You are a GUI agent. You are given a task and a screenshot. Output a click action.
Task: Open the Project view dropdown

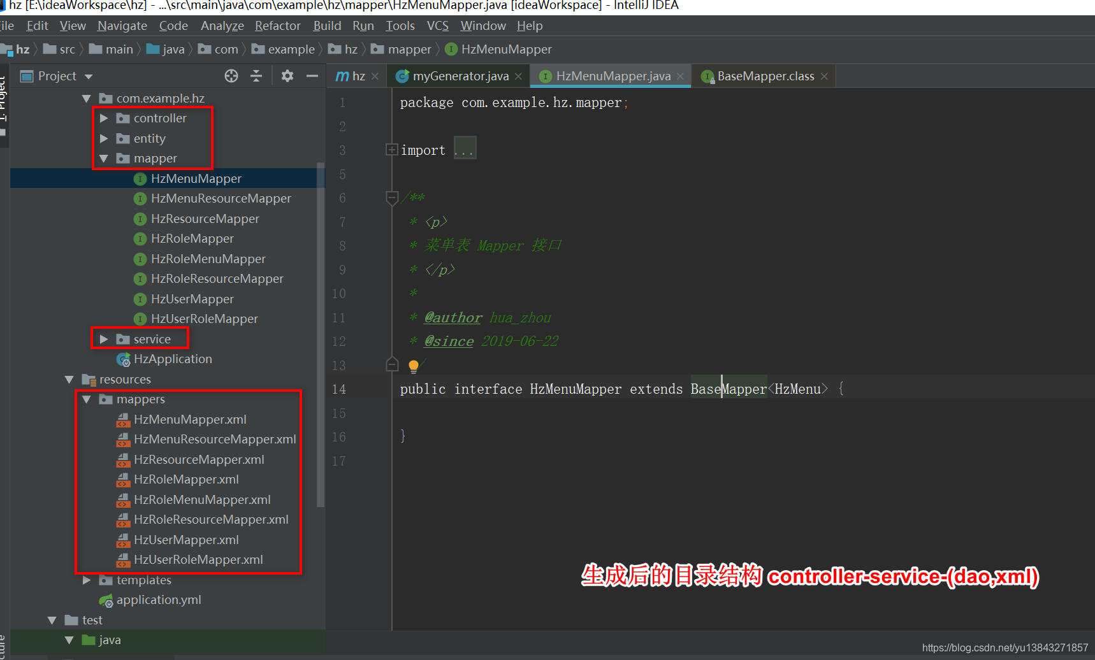[x=87, y=76]
